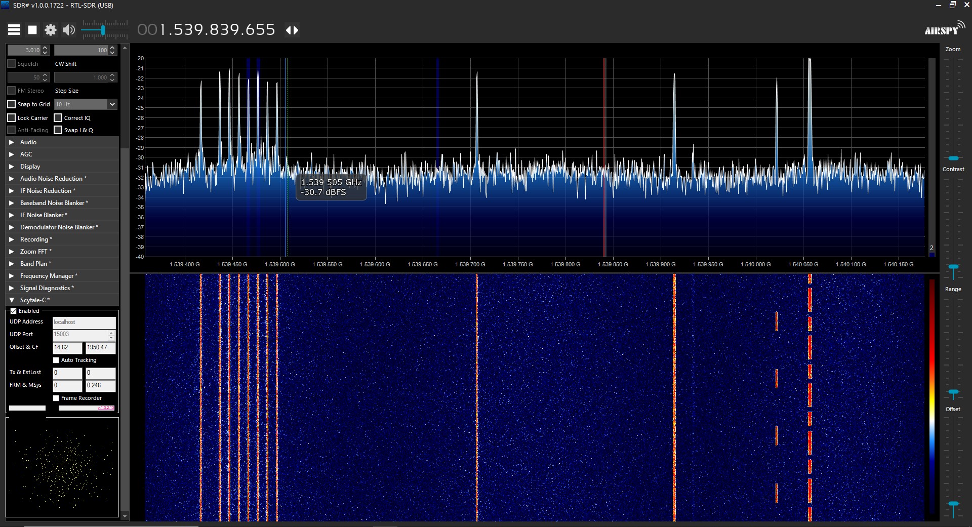The image size is (972, 527).
Task: Click the AIRSPY logo
Action: [x=943, y=29]
